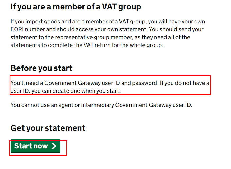Click the line starting 'statement to the representative group member'

tap(100, 37)
